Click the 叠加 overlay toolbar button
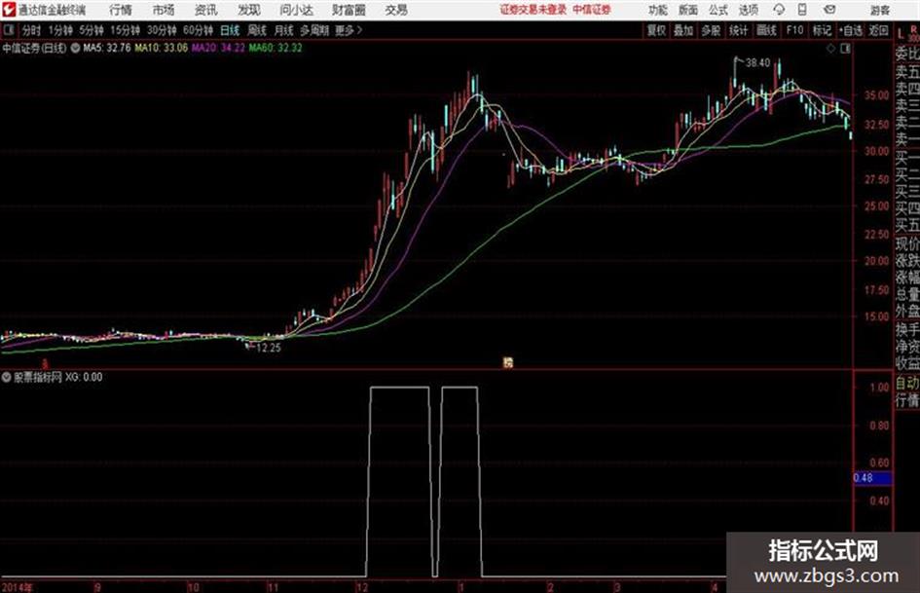The width and height of the screenshot is (920, 593). [683, 30]
